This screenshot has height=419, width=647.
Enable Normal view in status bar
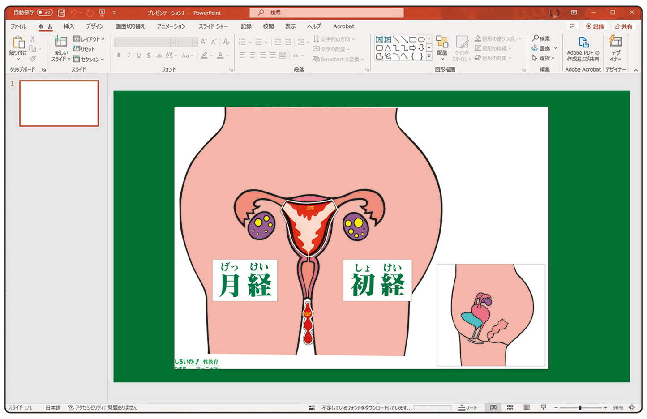[x=493, y=407]
